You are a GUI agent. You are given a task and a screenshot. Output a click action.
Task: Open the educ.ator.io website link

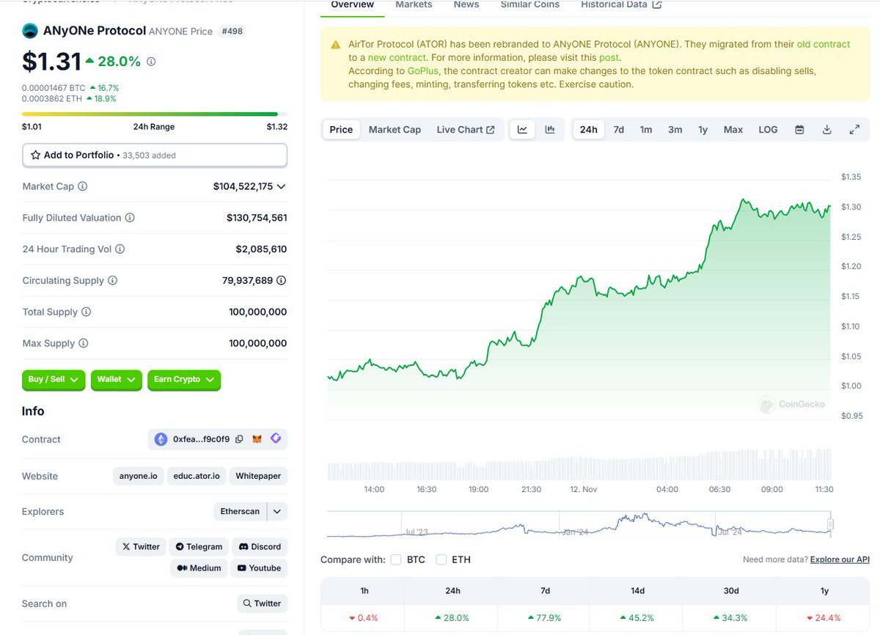(197, 476)
